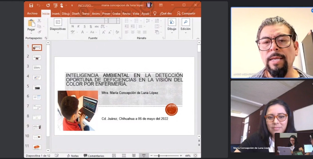Select slide 4 thumbnail
This screenshot has width=313, height=159.
(37, 77)
